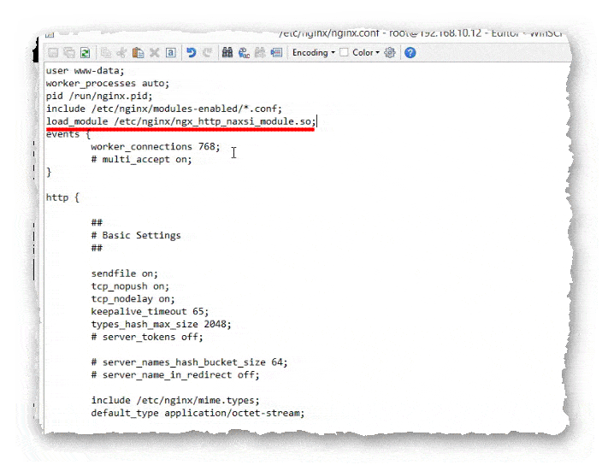
Task: Click the Save all files icon
Action: (x=69, y=52)
